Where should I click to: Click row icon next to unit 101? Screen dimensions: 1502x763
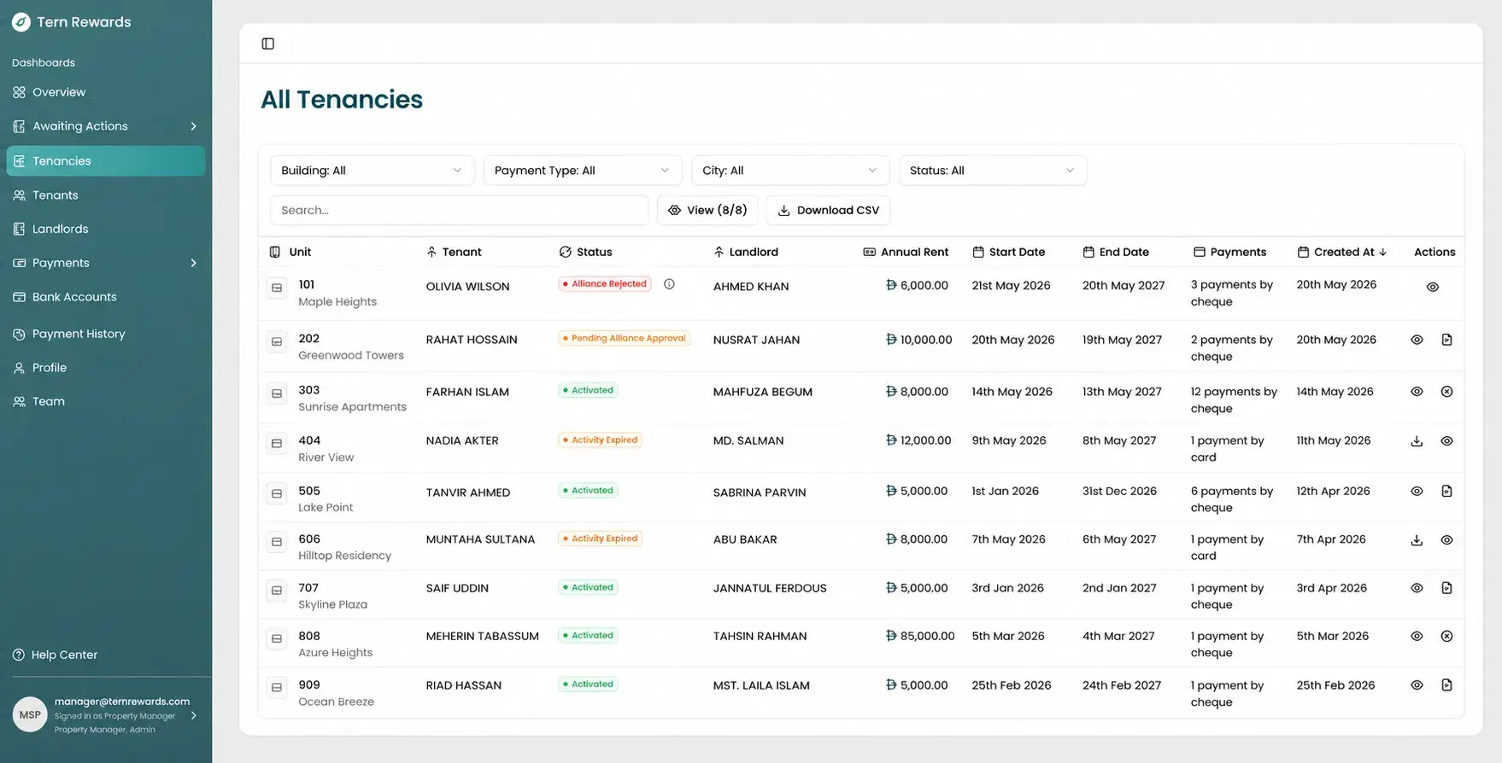277,288
